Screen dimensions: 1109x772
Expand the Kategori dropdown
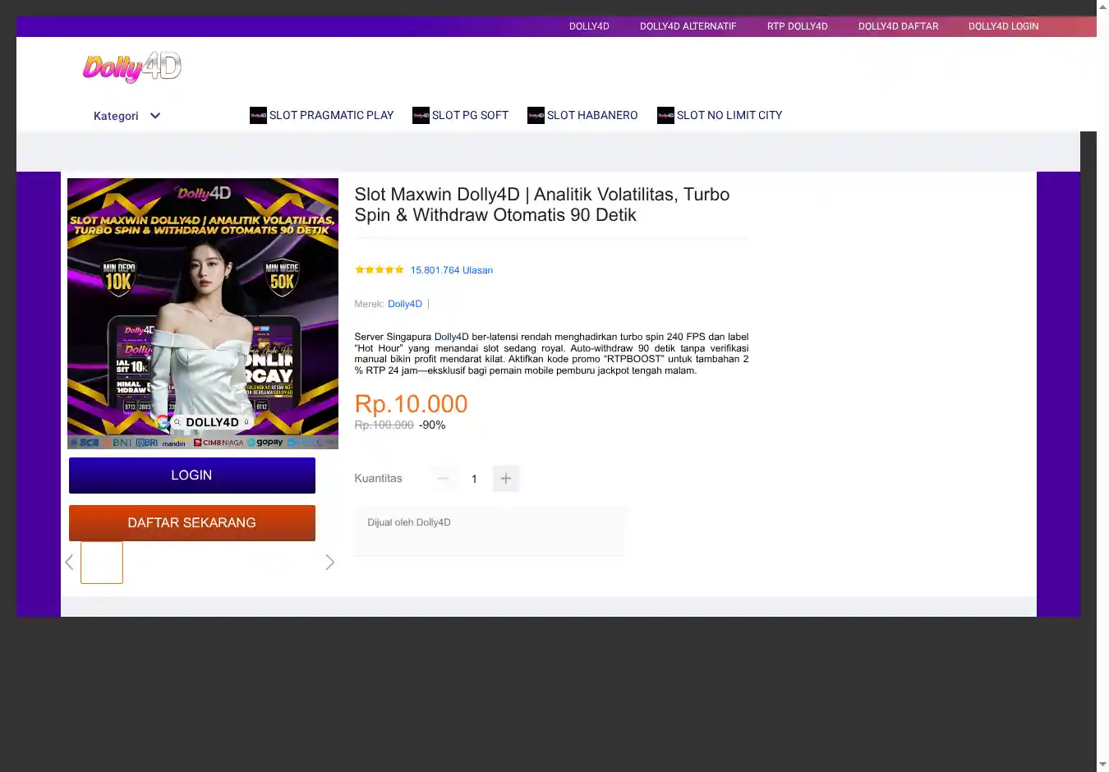click(x=127, y=116)
